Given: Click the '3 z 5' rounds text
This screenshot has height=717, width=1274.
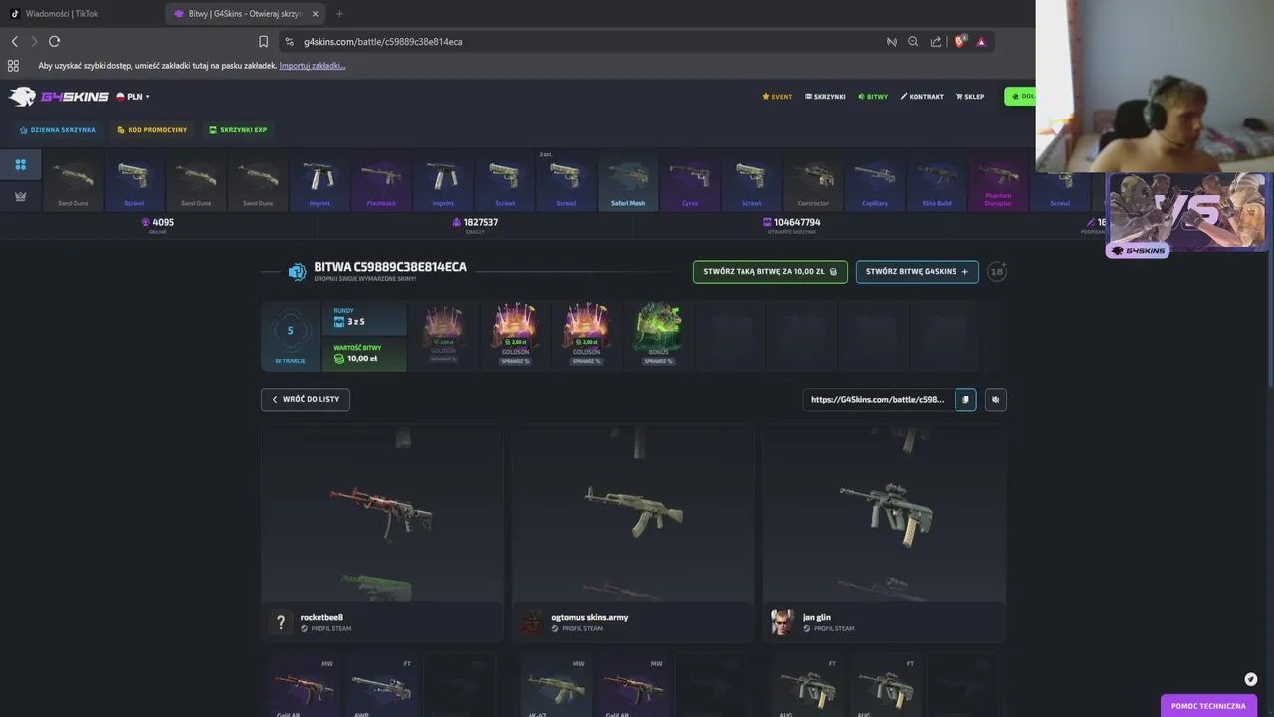Looking at the screenshot, I should 355,322.
